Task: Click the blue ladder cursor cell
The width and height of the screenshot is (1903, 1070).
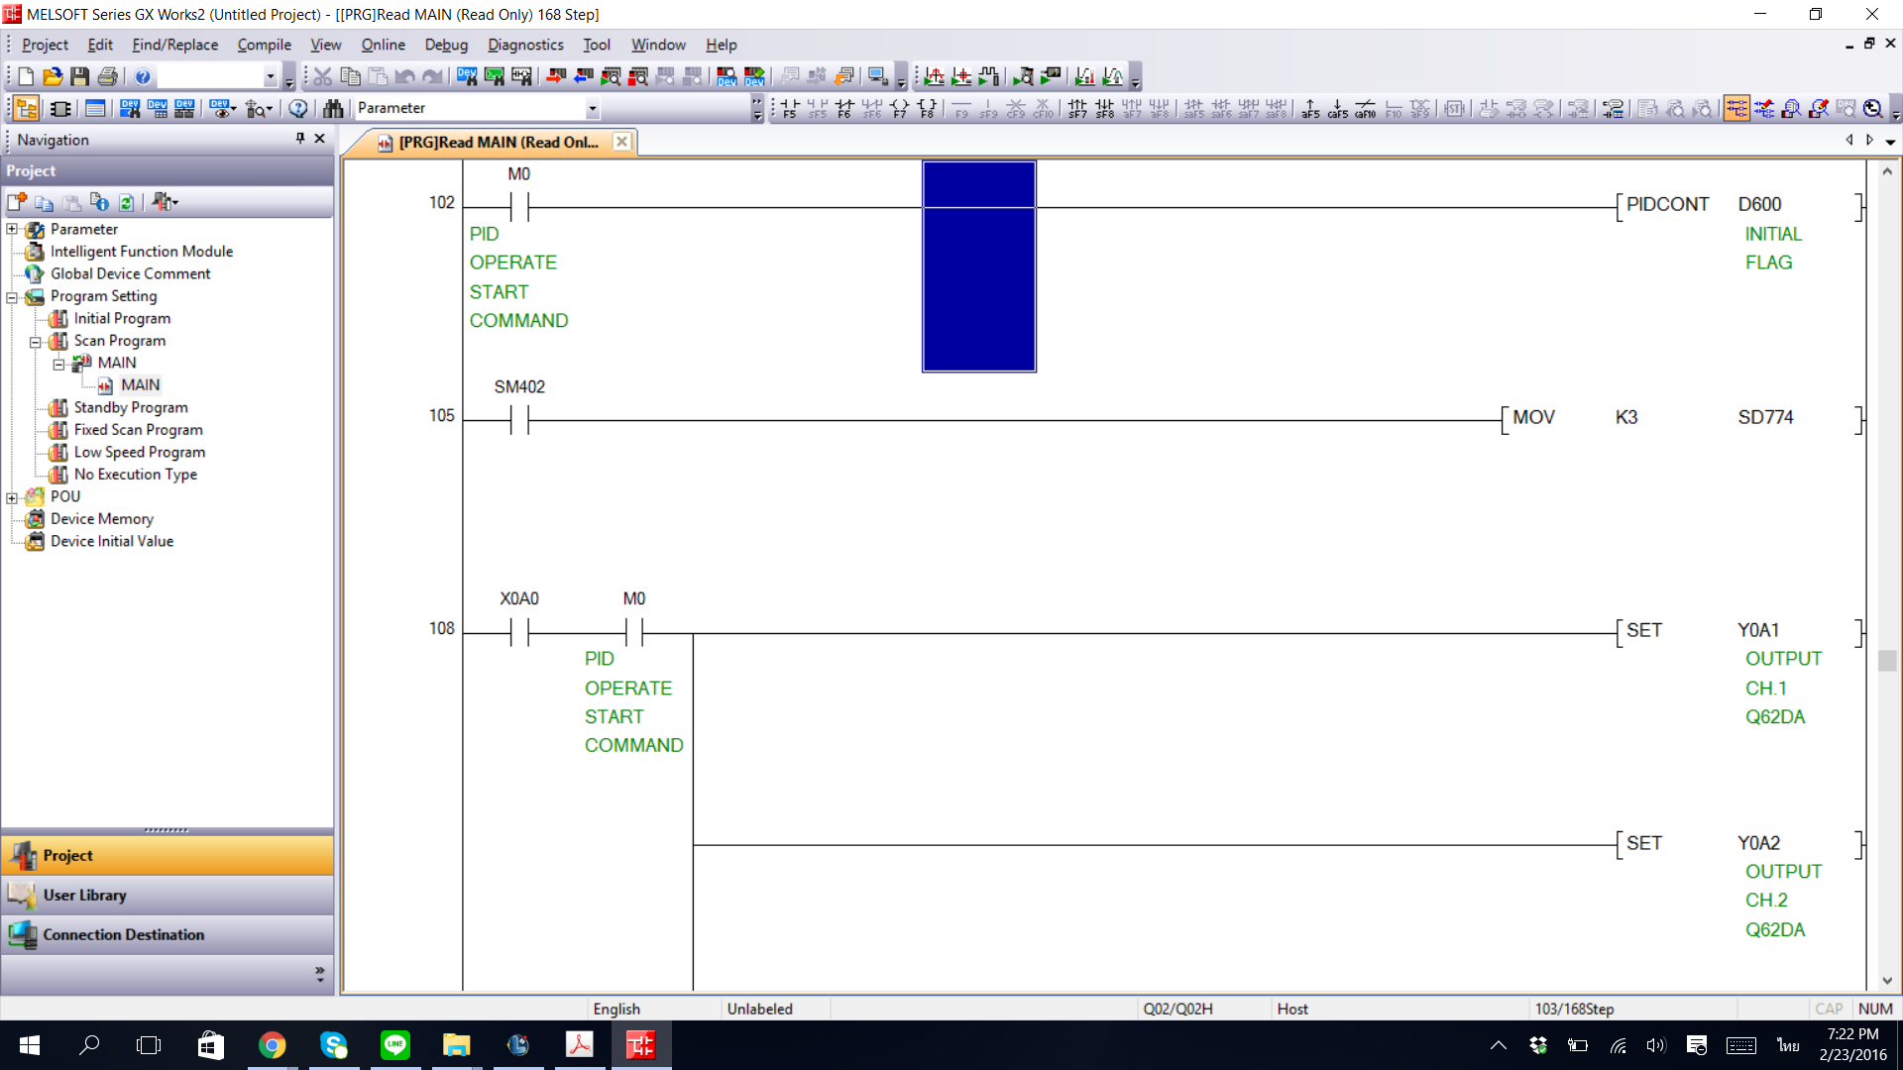Action: click(x=979, y=267)
